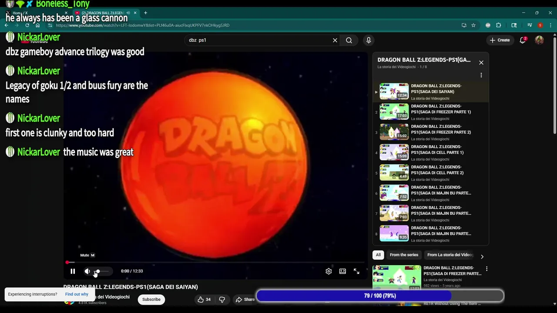Close the Dragon Ball Z YouTube tab
The width and height of the screenshot is (557, 313).
click(x=135, y=13)
